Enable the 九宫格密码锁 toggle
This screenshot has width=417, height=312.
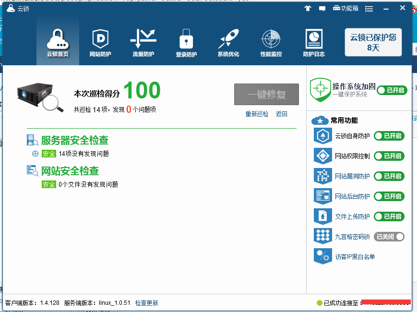pos(389,236)
